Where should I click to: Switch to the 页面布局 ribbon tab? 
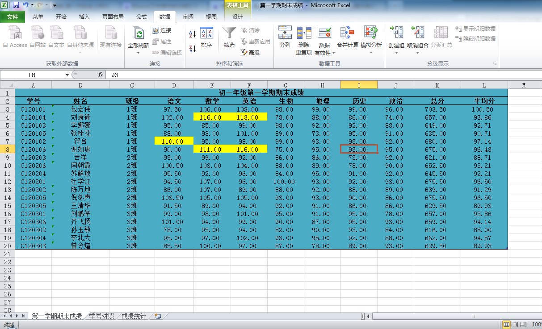point(113,17)
